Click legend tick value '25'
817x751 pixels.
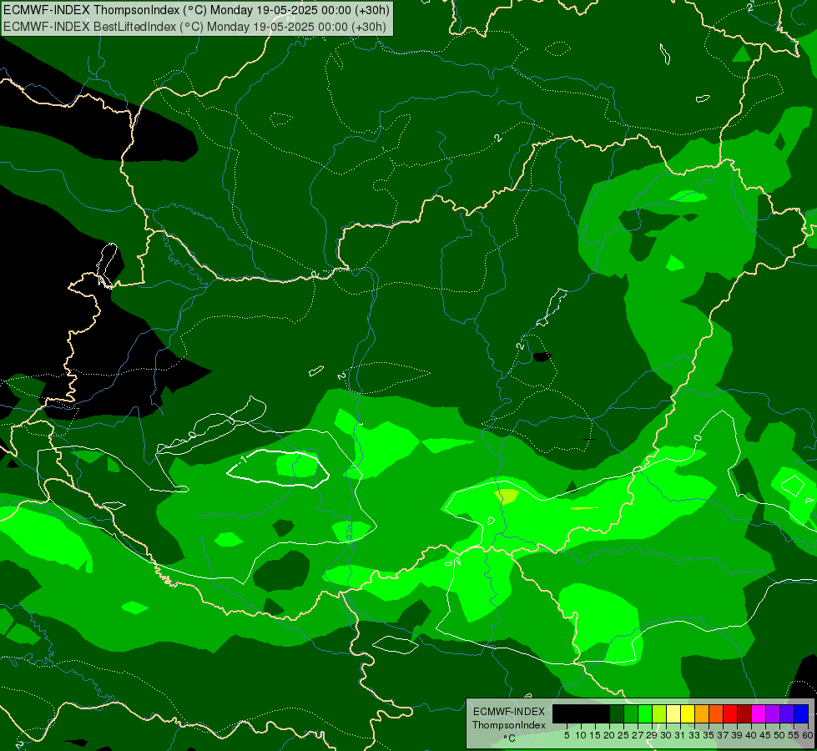pyautogui.click(x=623, y=735)
